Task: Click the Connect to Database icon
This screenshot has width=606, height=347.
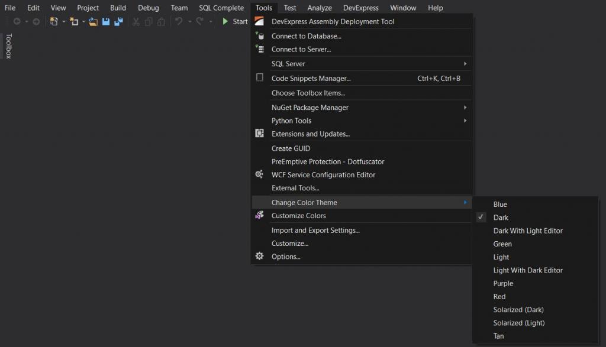Action: pos(260,35)
